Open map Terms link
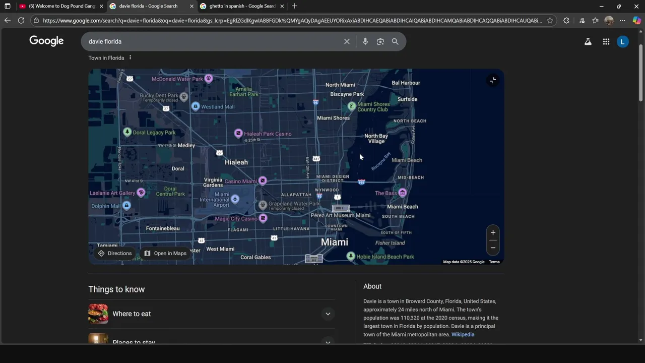Viewport: 645px width, 363px height. point(494,262)
